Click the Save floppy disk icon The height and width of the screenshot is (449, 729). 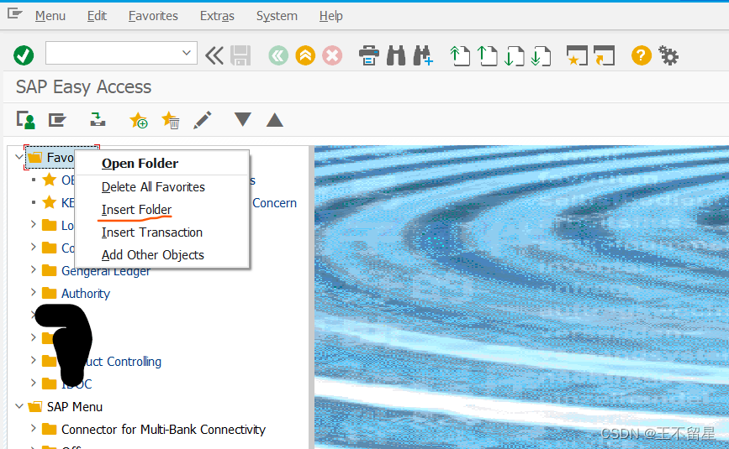tap(240, 55)
